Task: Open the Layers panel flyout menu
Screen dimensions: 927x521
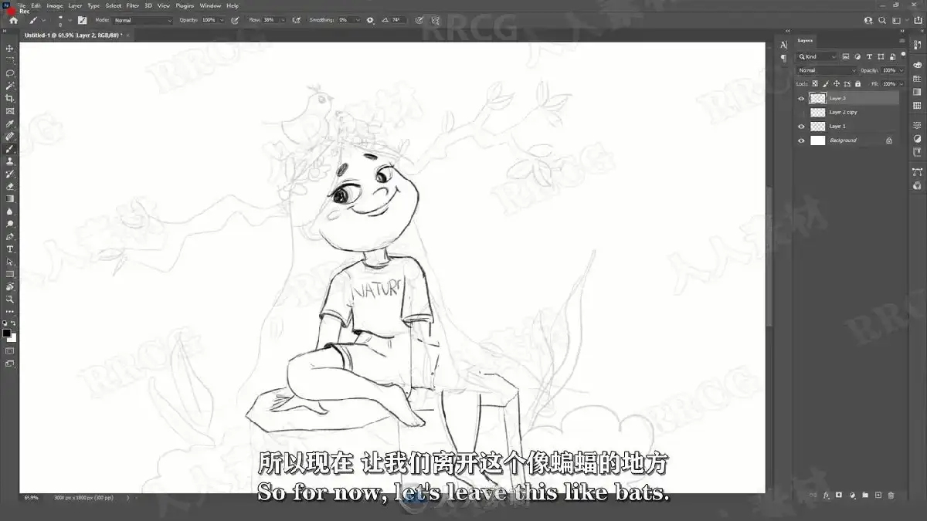Action: pos(902,40)
